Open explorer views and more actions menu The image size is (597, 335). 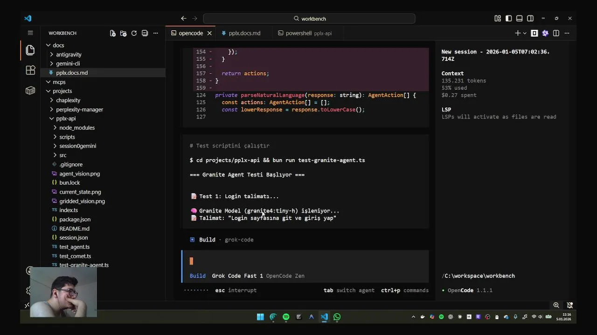coord(156,33)
